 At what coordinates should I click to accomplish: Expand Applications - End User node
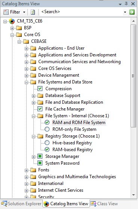(26, 48)
